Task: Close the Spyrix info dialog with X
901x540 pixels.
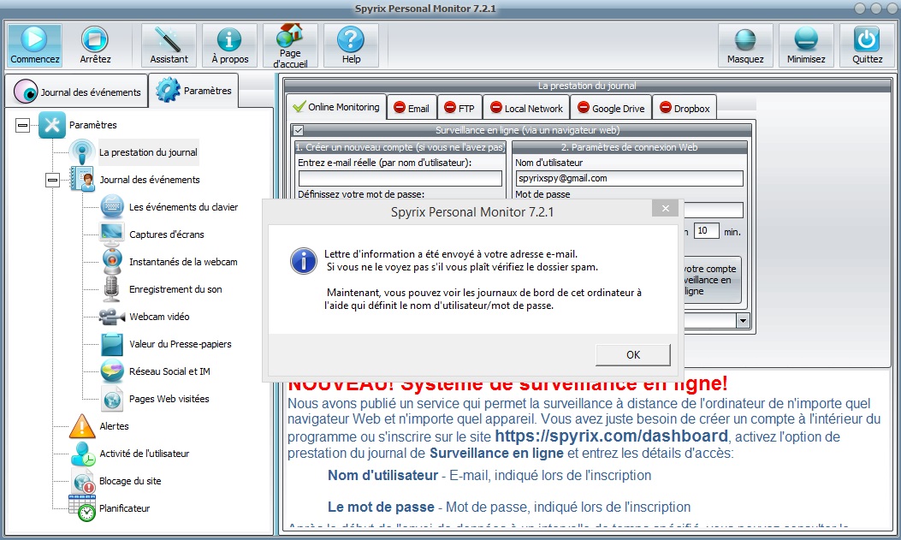Action: coord(666,208)
